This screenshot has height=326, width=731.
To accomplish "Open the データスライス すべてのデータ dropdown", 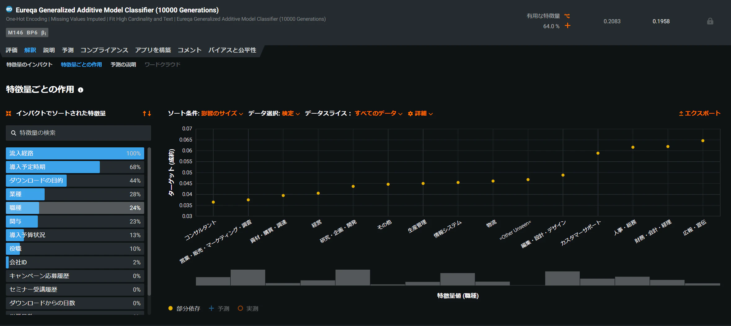I will 379,113.
